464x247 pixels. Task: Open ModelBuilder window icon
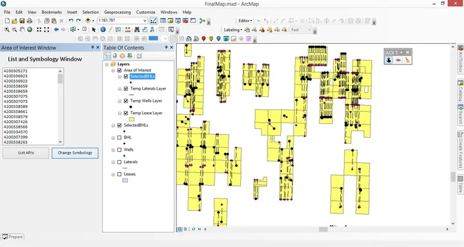[x=202, y=21]
